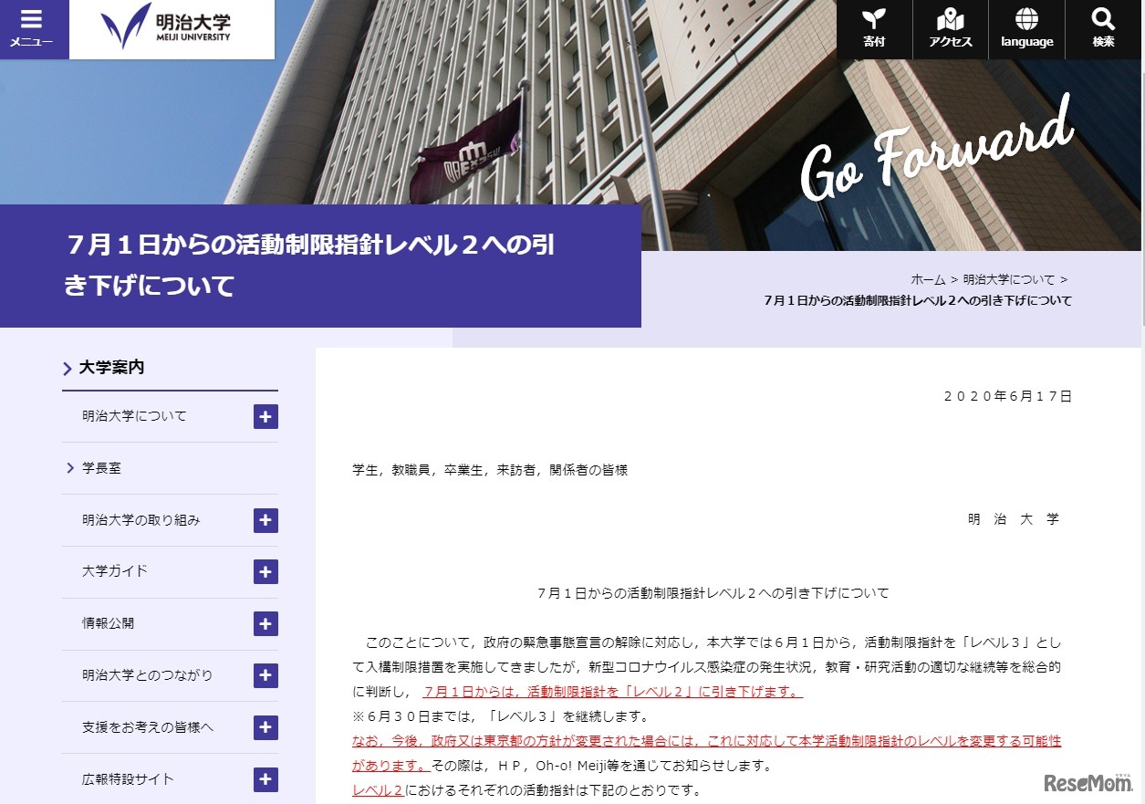This screenshot has width=1145, height=804.
Task: Expand the 情報公開 sidebar section
Action: 265,623
